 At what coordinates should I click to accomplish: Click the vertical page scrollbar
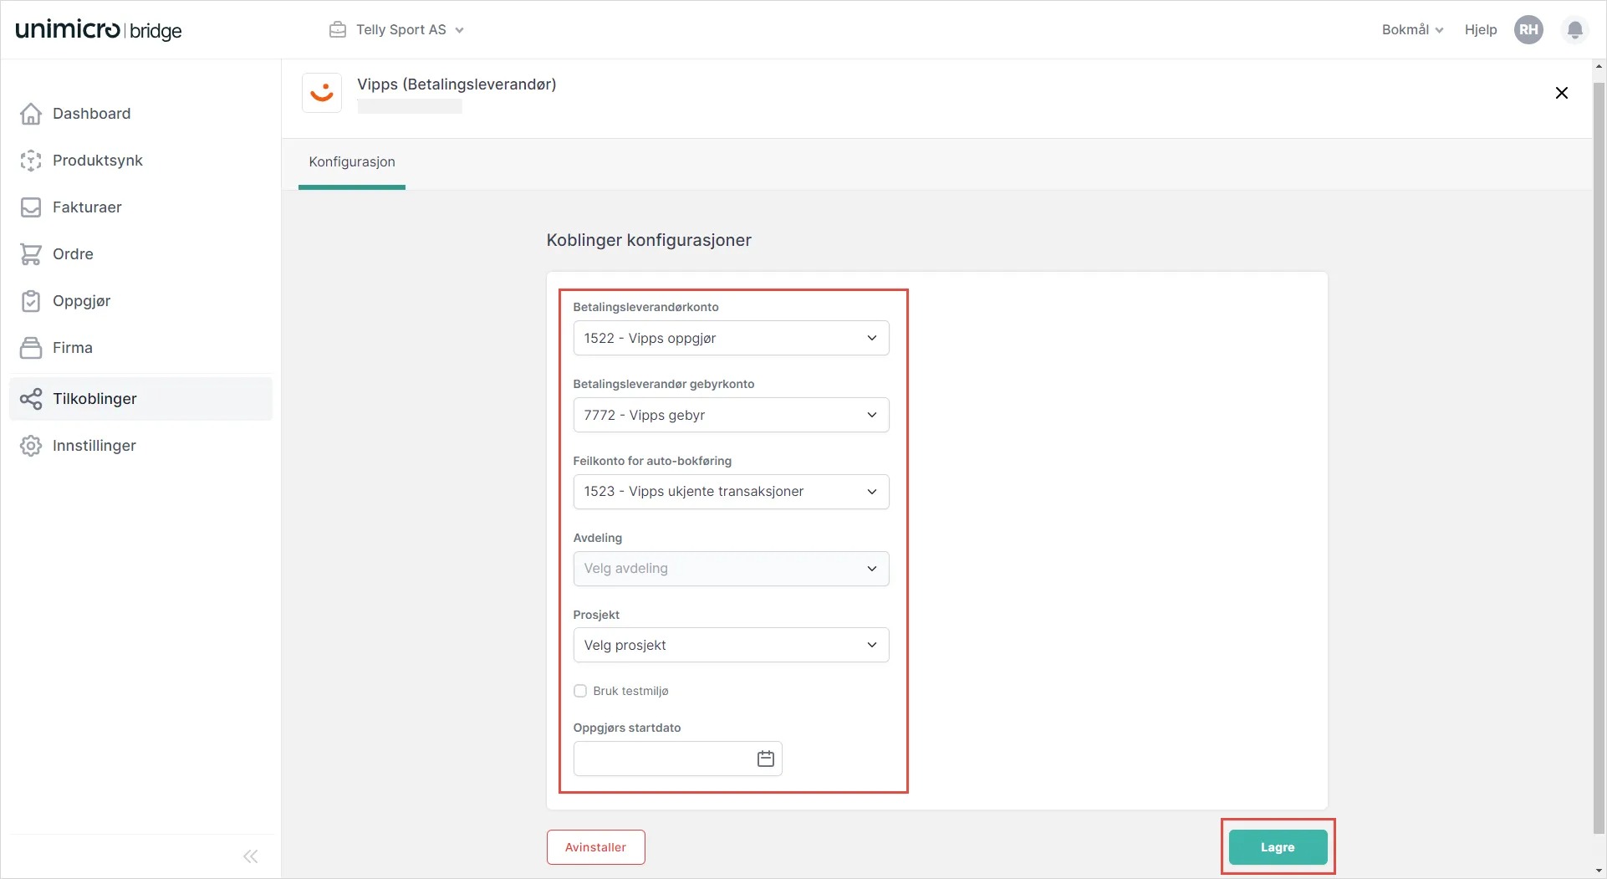tap(1599, 458)
